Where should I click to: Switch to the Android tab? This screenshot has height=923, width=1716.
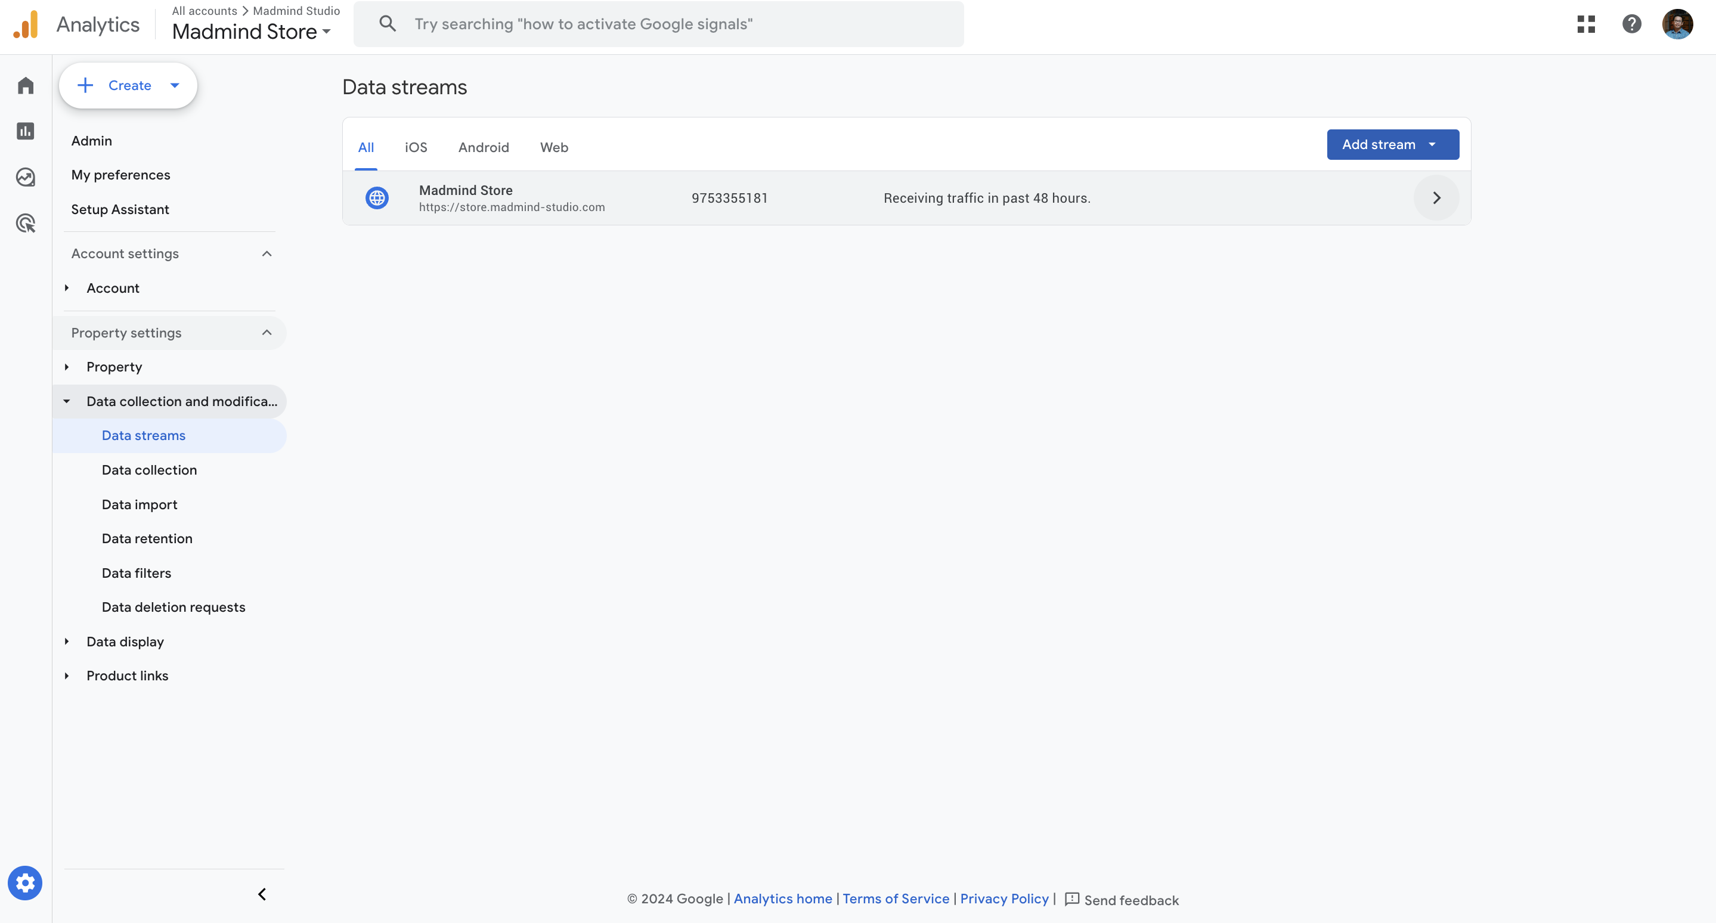(483, 147)
